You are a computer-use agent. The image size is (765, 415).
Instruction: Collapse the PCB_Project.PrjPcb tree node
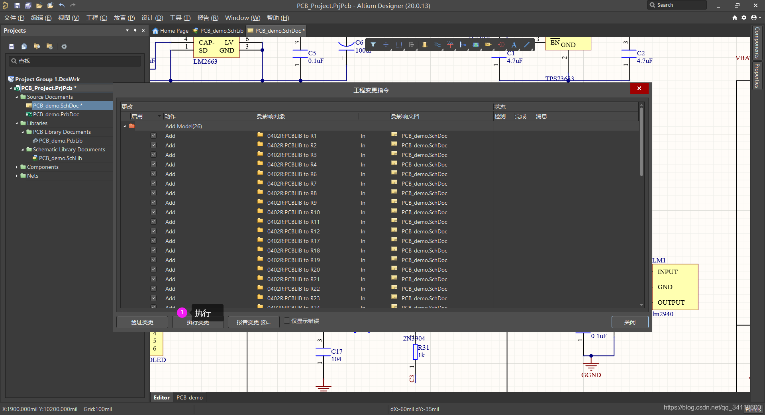pyautogui.click(x=11, y=88)
